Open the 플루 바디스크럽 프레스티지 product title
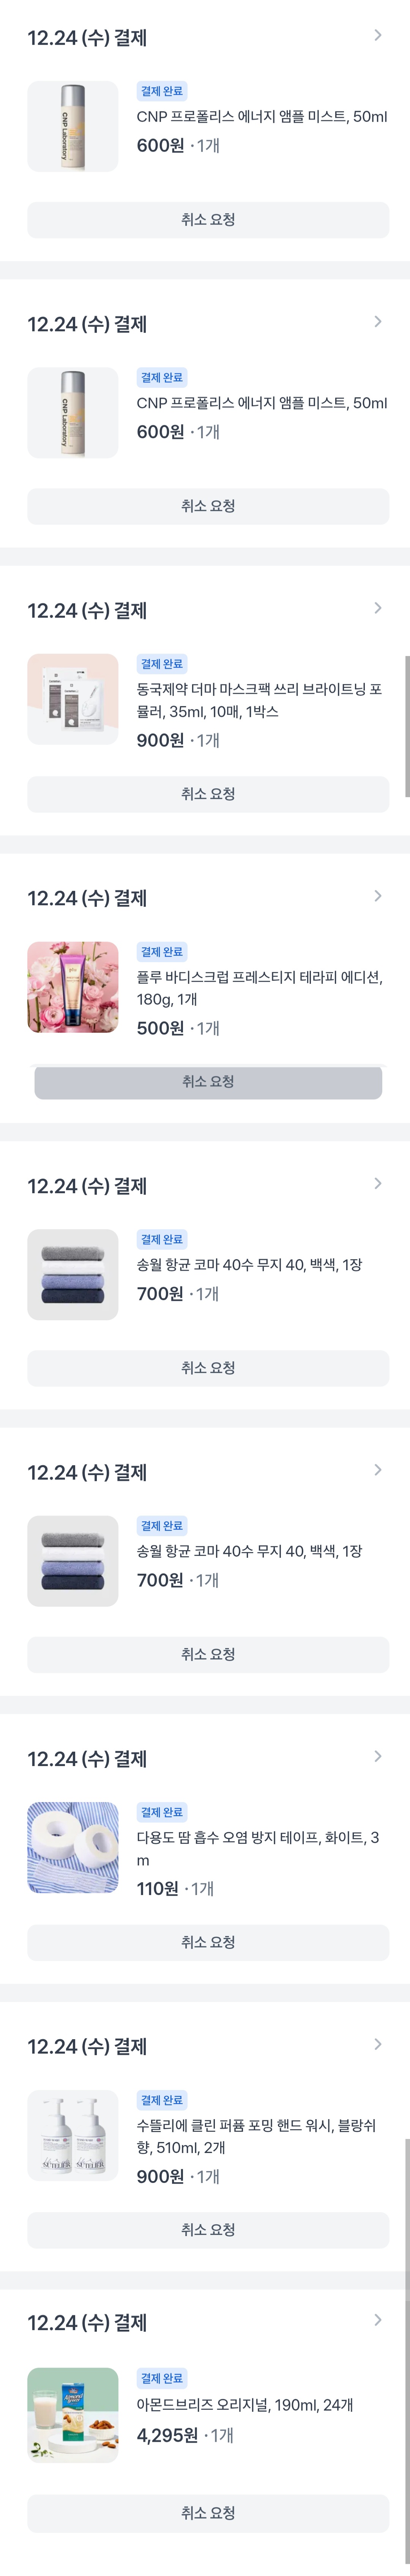The image size is (410, 2576). [259, 988]
